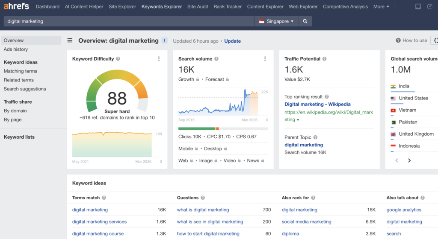Open AI Content Helper
This screenshot has height=239, width=438.
pos(84,6)
